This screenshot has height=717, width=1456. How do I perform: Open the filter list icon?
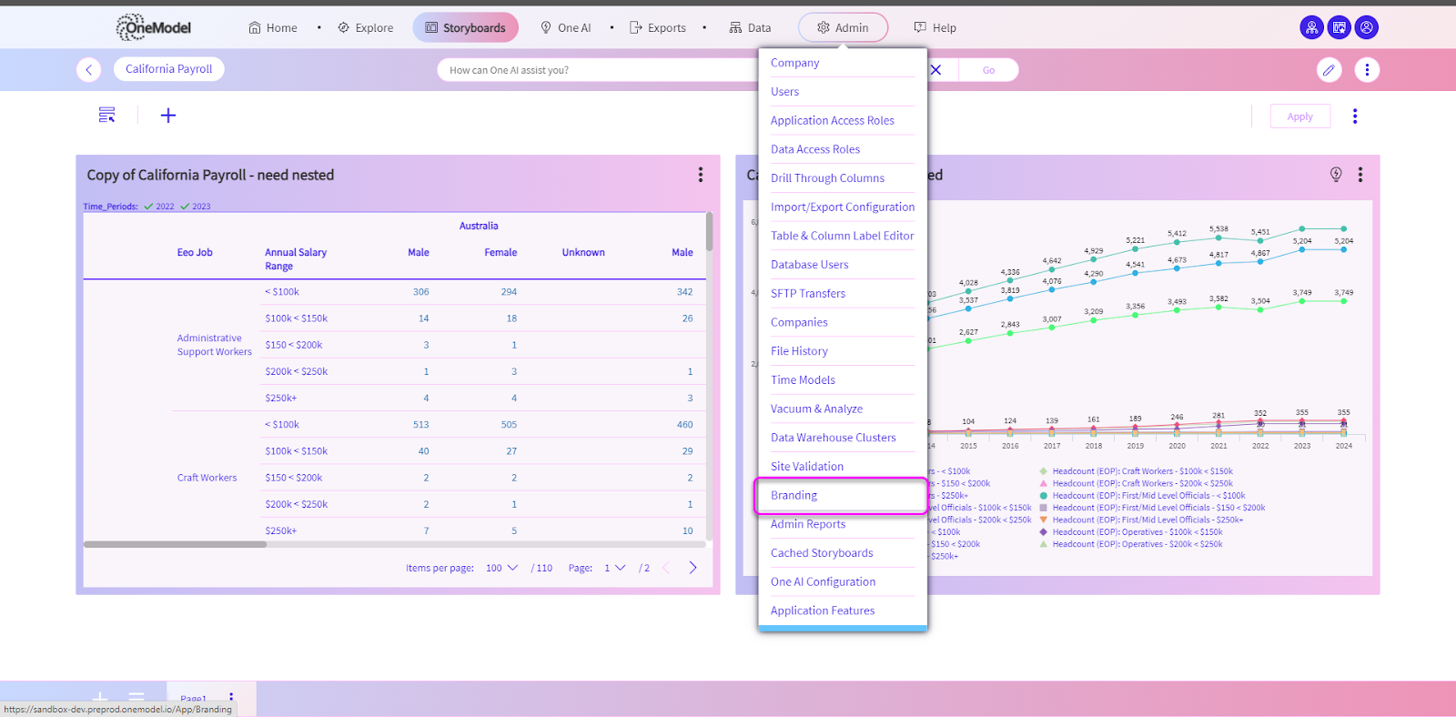(106, 115)
